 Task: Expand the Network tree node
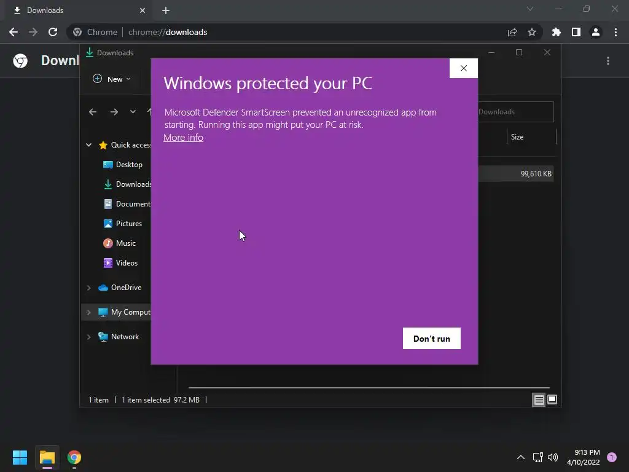(x=88, y=337)
